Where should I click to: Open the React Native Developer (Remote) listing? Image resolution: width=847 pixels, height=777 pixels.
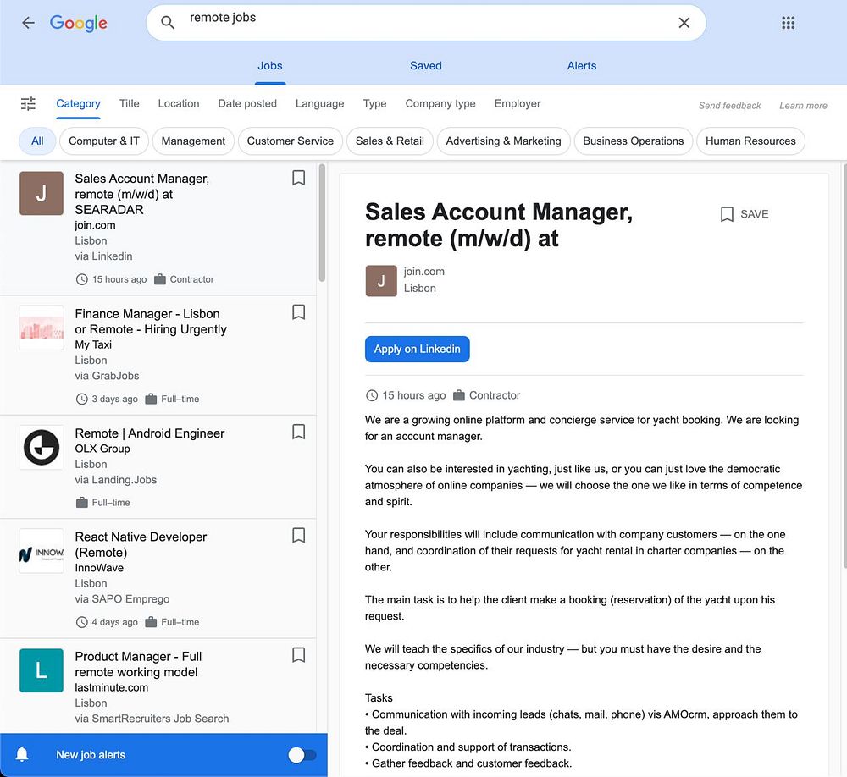click(x=158, y=578)
